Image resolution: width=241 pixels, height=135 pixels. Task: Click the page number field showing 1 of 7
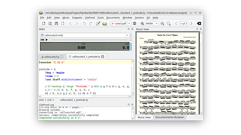point(184,24)
